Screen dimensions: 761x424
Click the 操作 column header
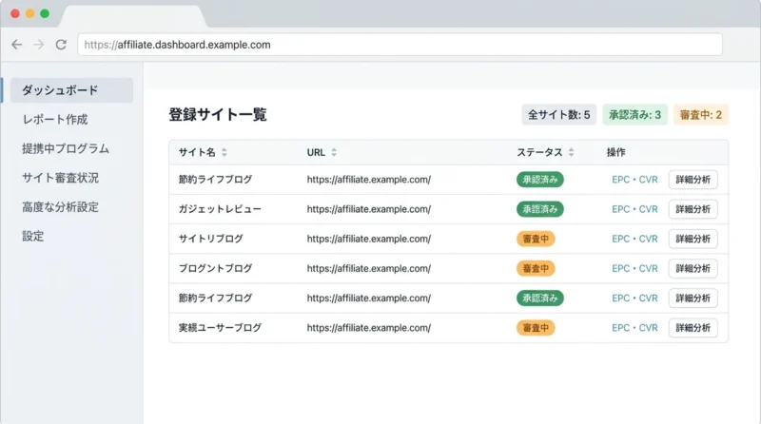615,152
